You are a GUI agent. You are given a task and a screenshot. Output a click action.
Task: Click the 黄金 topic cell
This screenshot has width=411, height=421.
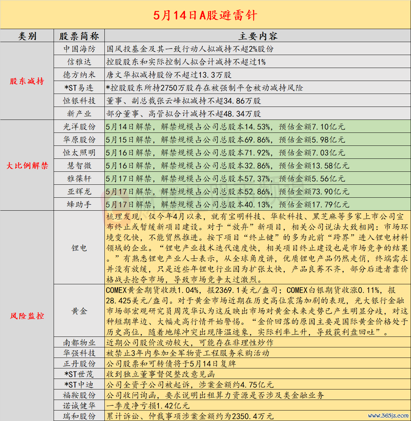click(x=79, y=311)
